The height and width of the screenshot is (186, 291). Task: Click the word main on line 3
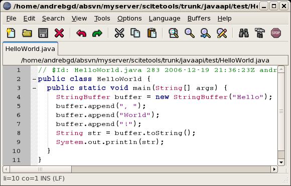(x=142, y=88)
